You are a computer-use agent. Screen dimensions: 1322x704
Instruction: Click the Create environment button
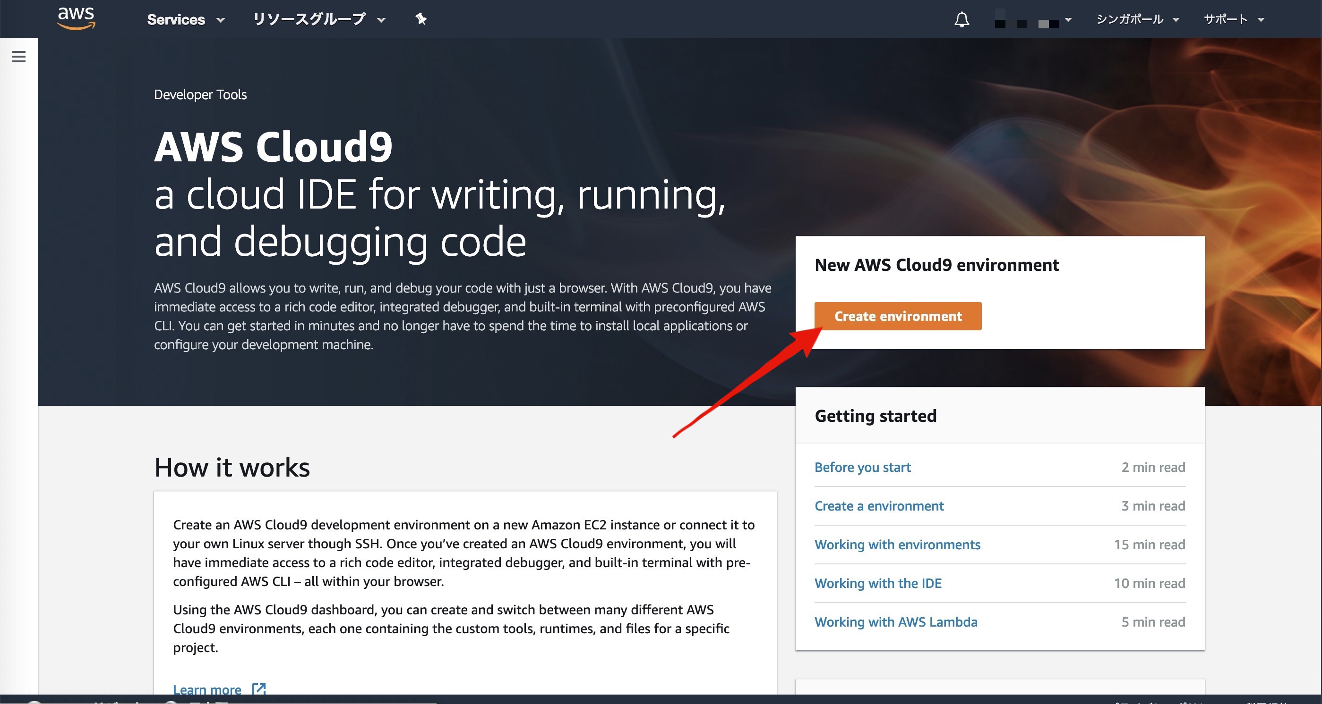(x=898, y=316)
